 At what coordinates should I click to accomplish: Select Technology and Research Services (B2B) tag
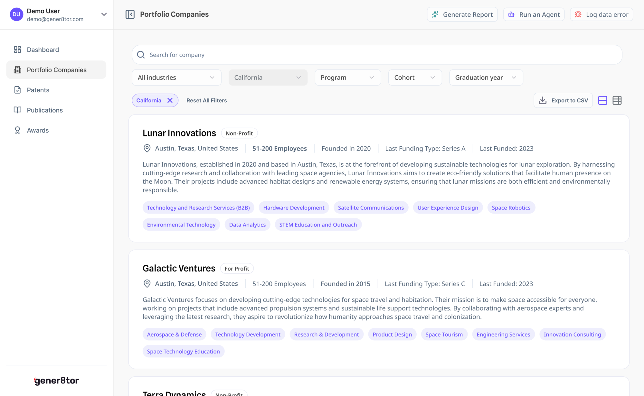coord(198,207)
